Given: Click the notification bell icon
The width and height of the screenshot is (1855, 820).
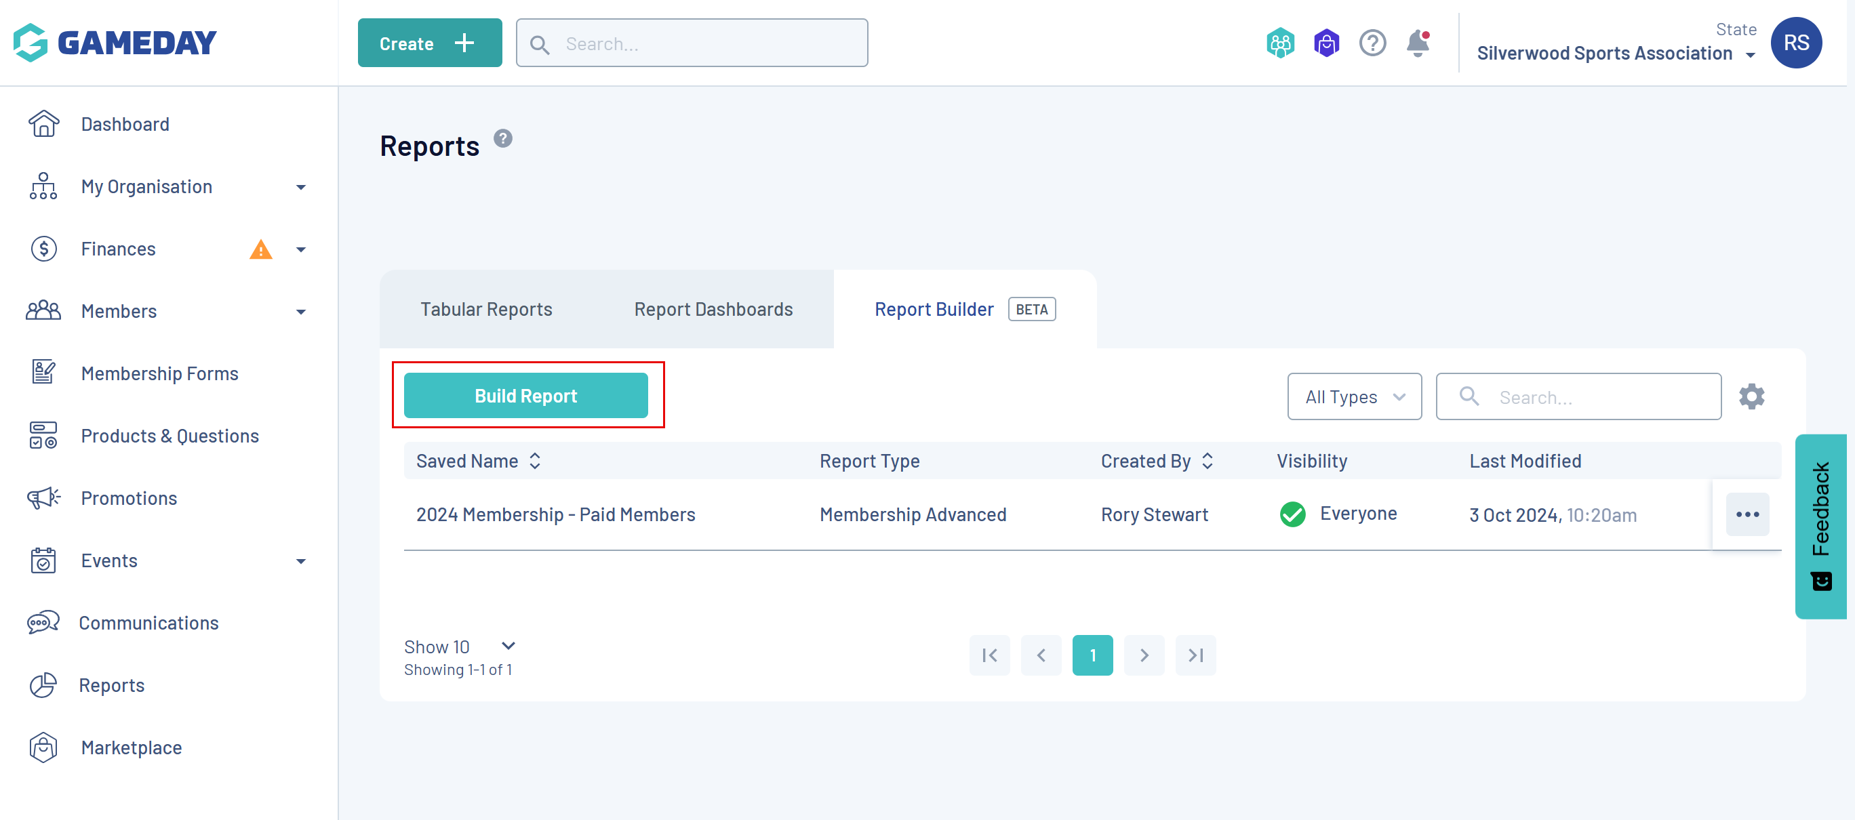Looking at the screenshot, I should pyautogui.click(x=1417, y=43).
